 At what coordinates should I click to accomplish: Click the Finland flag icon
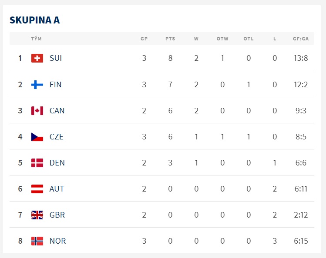tap(37, 85)
